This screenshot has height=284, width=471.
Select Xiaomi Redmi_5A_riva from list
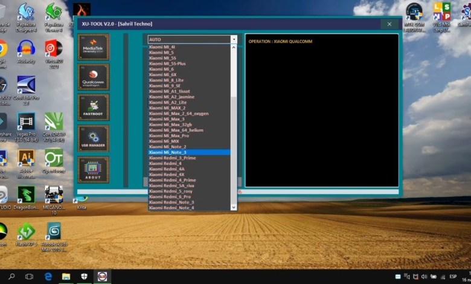(x=189, y=186)
